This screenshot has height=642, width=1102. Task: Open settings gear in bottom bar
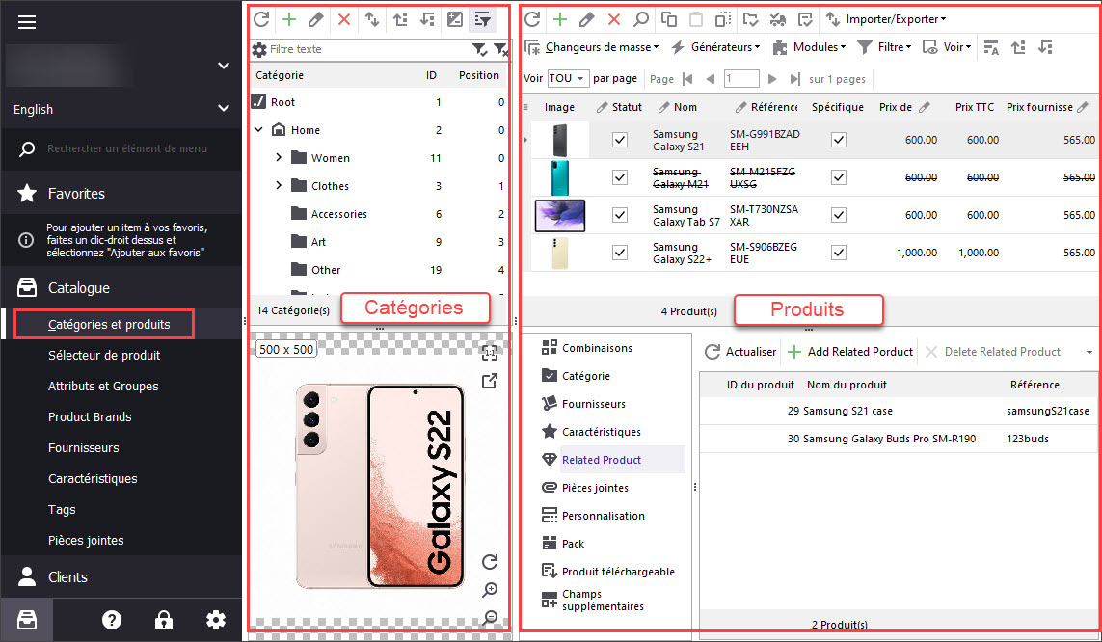click(x=216, y=620)
